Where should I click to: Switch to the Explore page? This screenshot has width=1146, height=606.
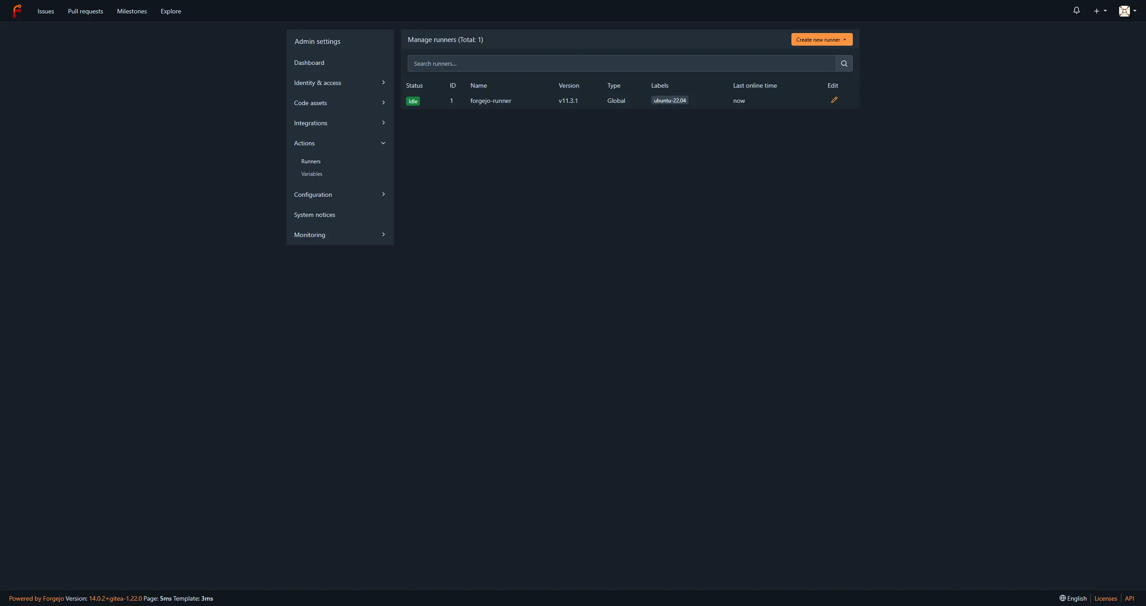point(171,11)
